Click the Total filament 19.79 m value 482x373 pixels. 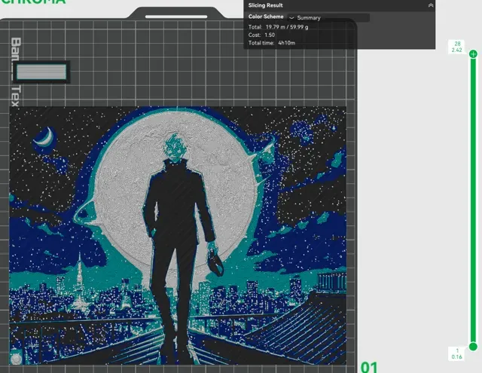point(287,27)
